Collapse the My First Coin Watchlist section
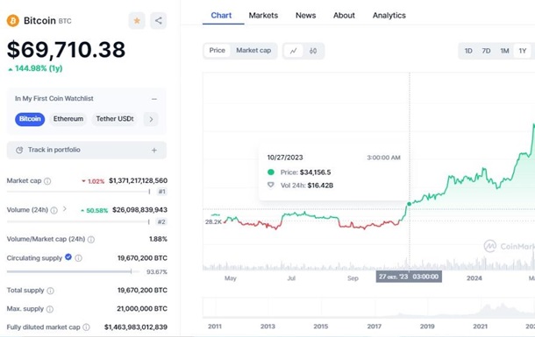 click(154, 99)
